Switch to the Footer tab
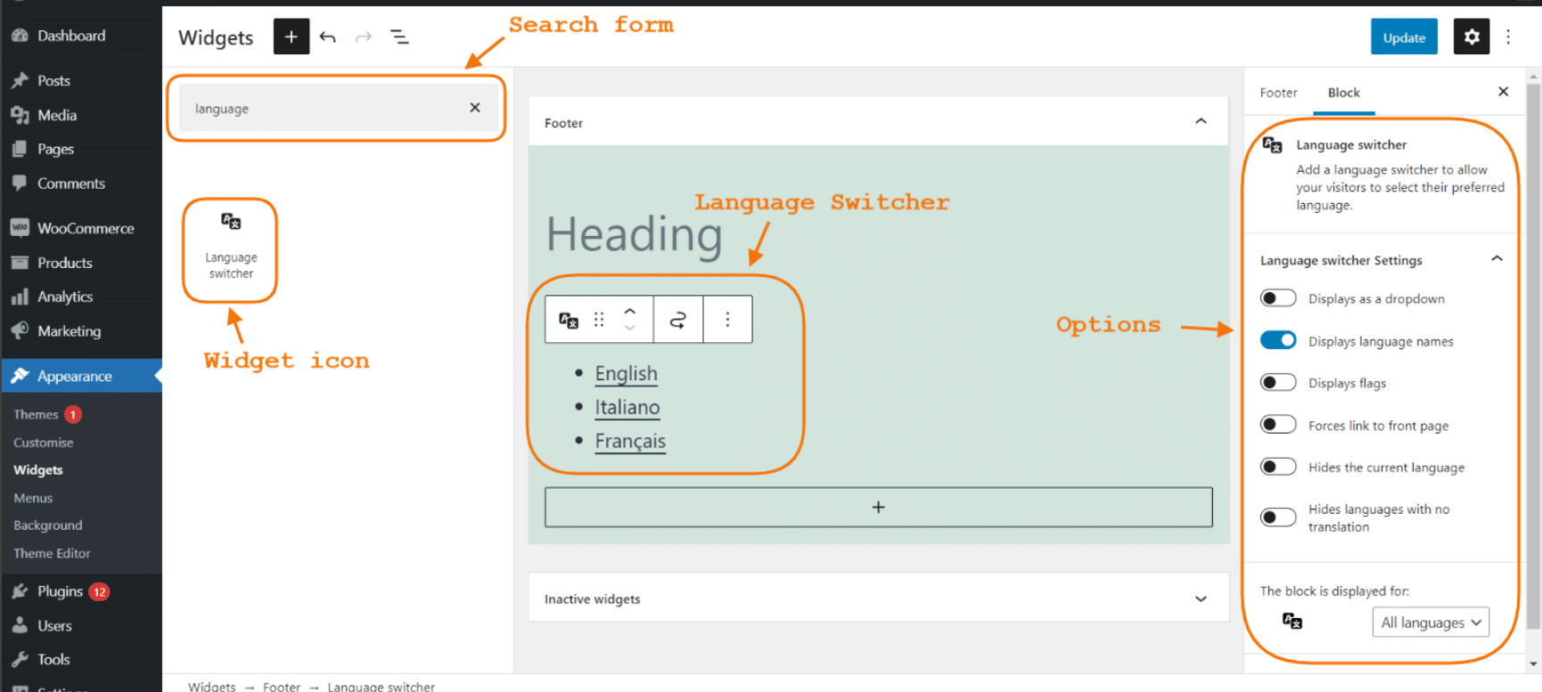 [x=1278, y=93]
